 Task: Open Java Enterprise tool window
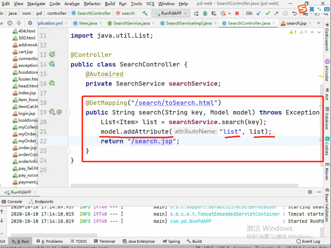click(x=139, y=241)
